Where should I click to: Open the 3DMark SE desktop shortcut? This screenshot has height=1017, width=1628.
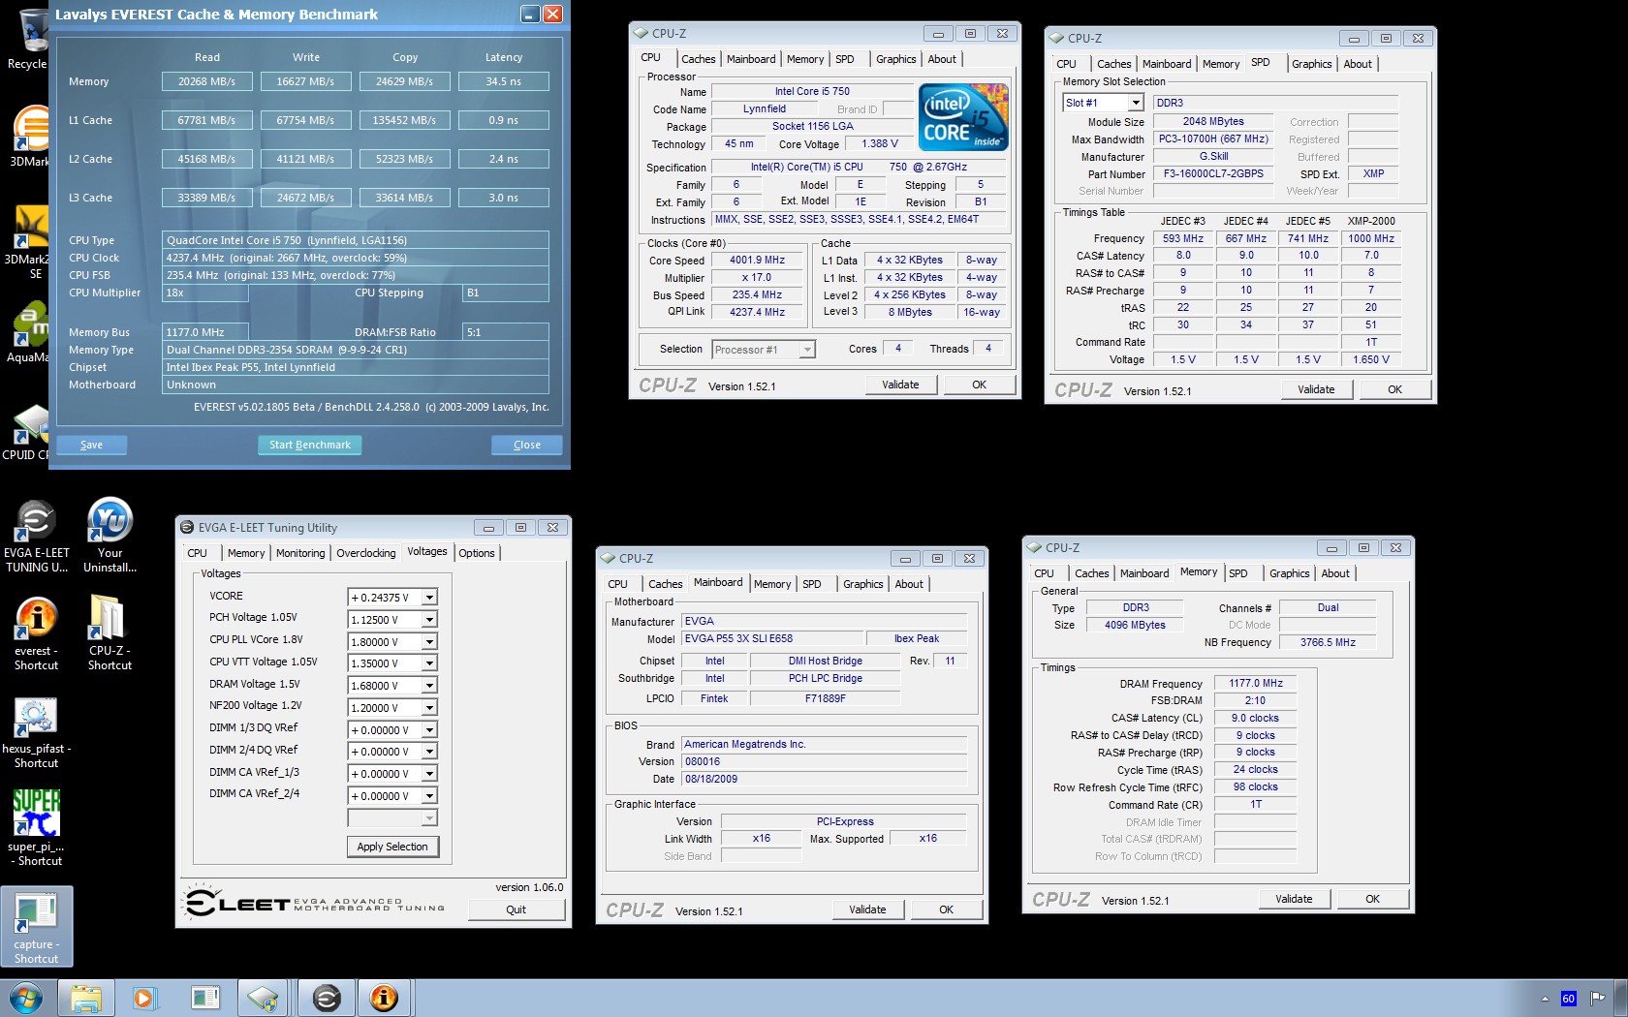click(27, 240)
